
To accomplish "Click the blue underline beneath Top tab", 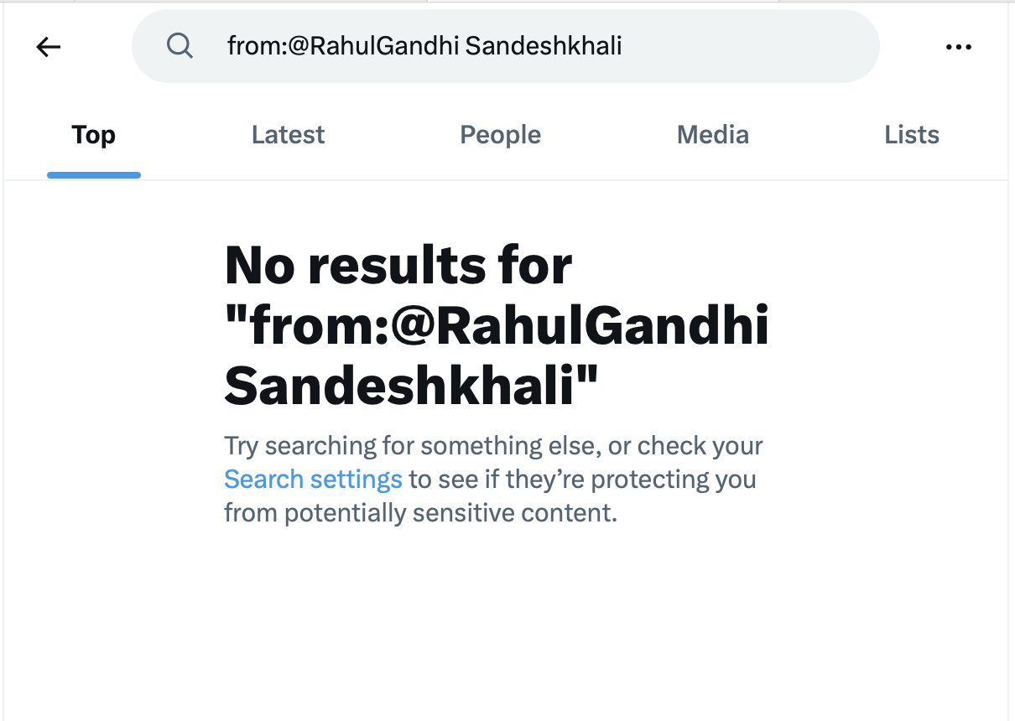I will click(x=93, y=175).
